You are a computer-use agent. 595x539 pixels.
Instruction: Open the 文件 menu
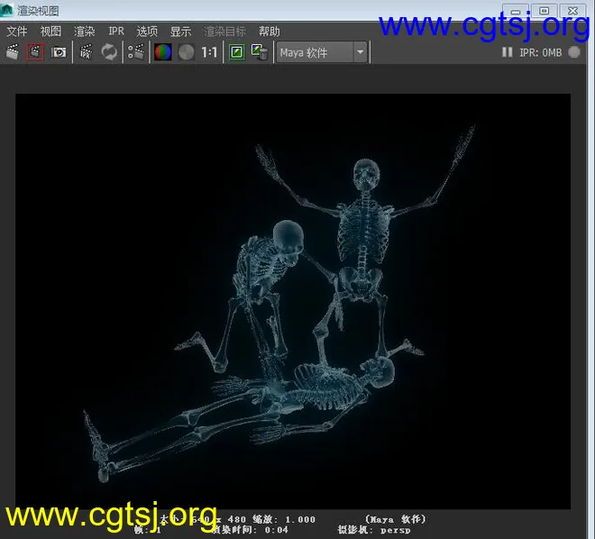[17, 32]
